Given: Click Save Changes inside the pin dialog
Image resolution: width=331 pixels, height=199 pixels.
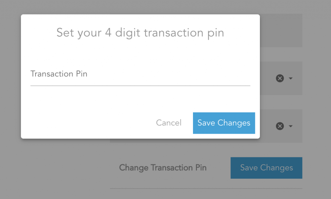Looking at the screenshot, I should pyautogui.click(x=224, y=123).
